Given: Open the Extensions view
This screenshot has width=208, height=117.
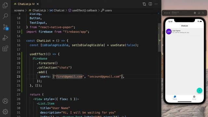Looking at the screenshot, I should 5,48.
